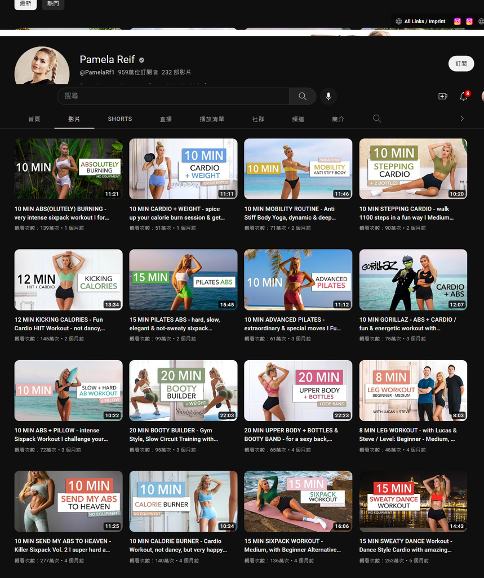484x578 pixels.
Task: Open the title '15 MIN SWEATY DANCE Workout -'
Action: [x=406, y=546]
